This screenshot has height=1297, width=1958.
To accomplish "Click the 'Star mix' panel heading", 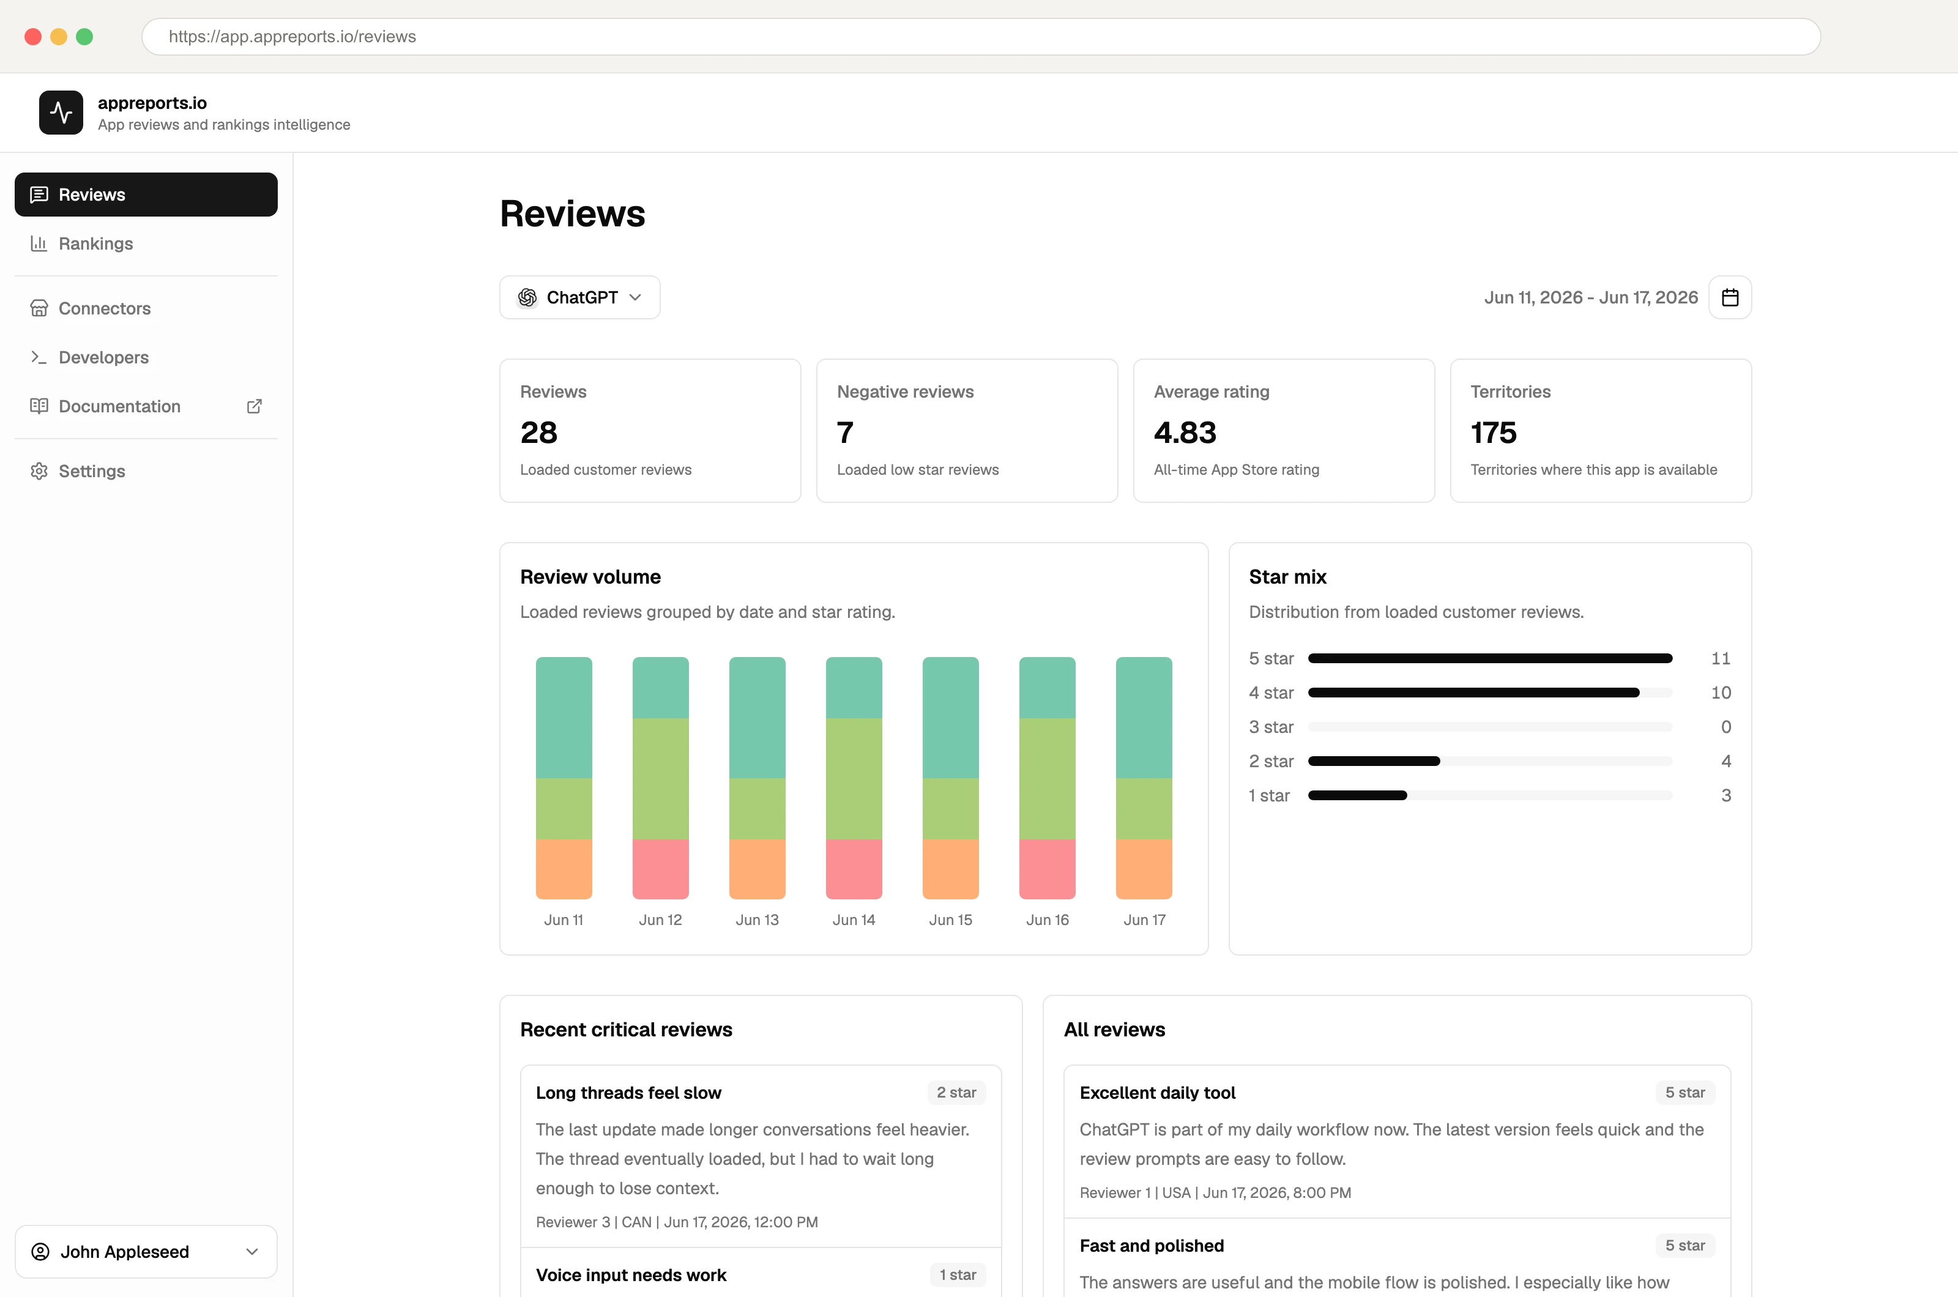I will pyautogui.click(x=1288, y=576).
